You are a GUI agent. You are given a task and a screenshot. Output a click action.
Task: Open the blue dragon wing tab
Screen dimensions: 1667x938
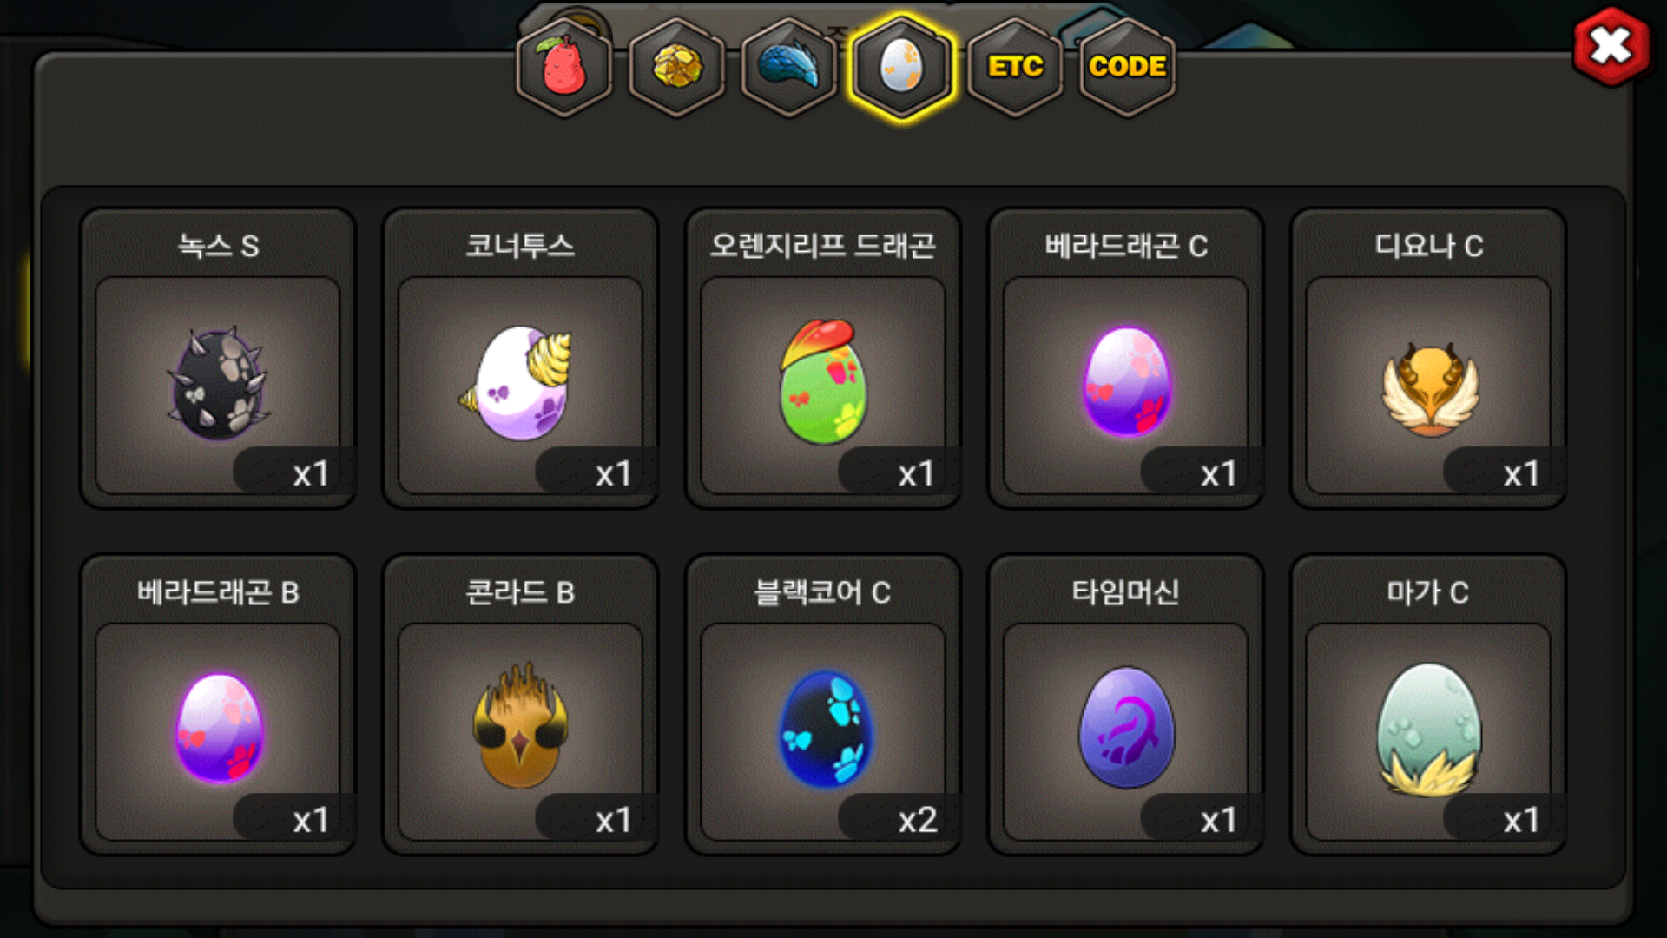click(x=789, y=66)
